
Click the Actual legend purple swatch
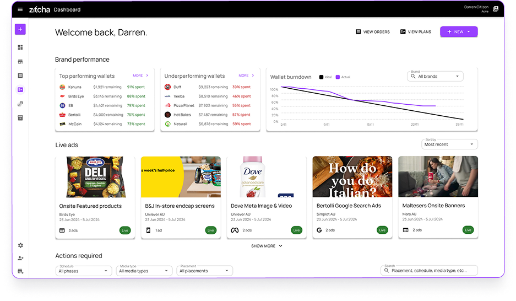pyautogui.click(x=338, y=77)
